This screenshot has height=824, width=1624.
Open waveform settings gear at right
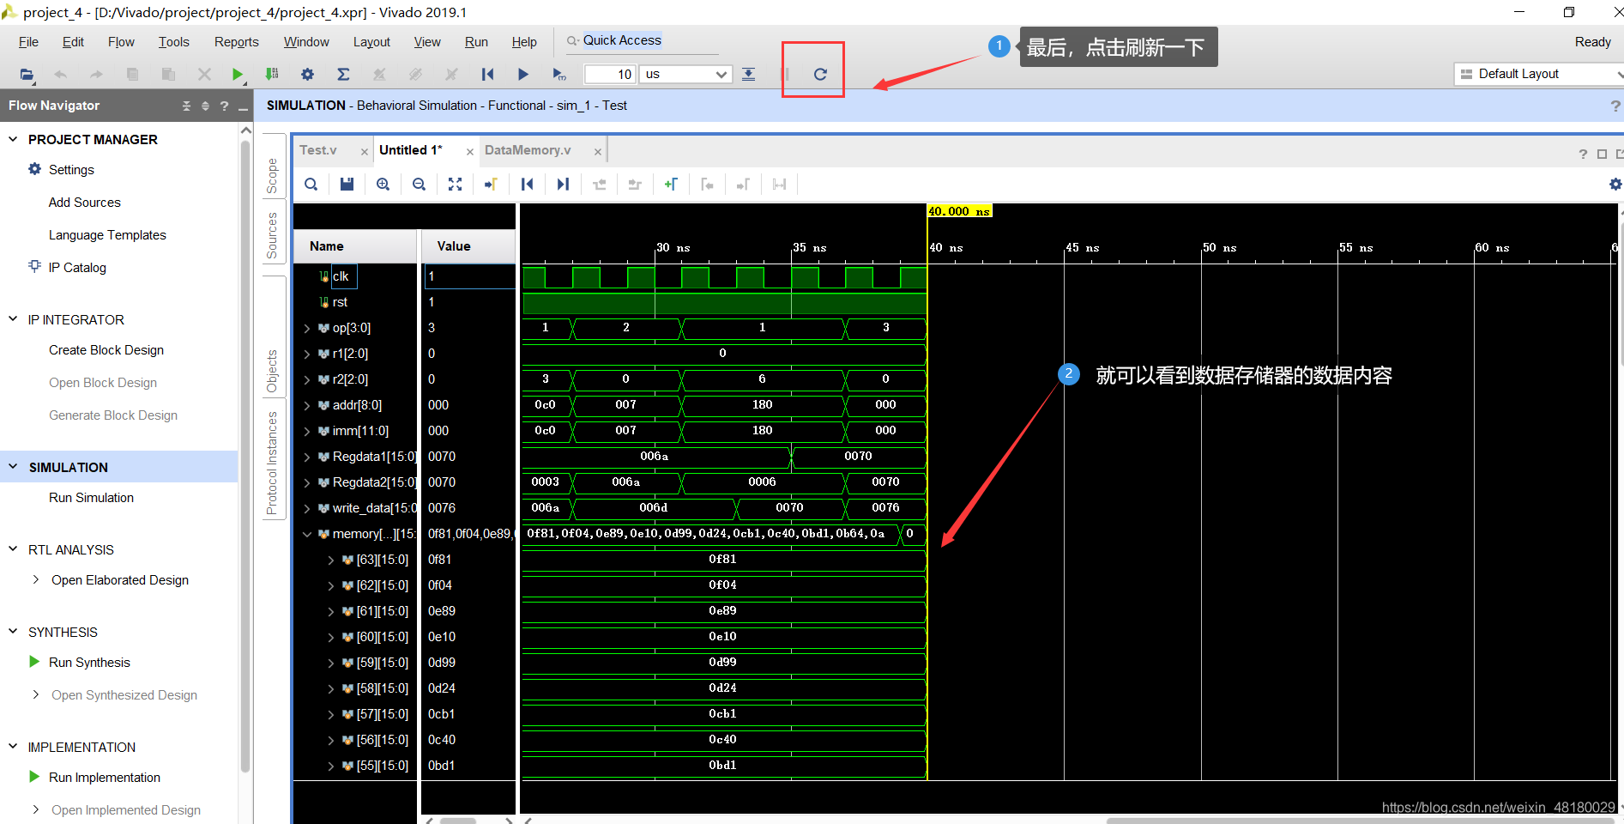pyautogui.click(x=1615, y=184)
